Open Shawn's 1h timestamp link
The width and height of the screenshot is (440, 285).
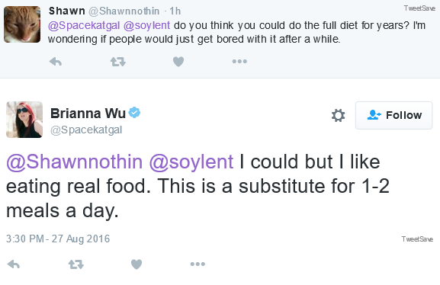(x=175, y=11)
